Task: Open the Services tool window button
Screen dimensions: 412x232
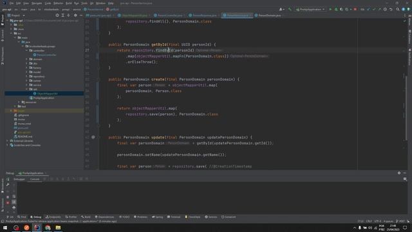Action: tap(211, 217)
